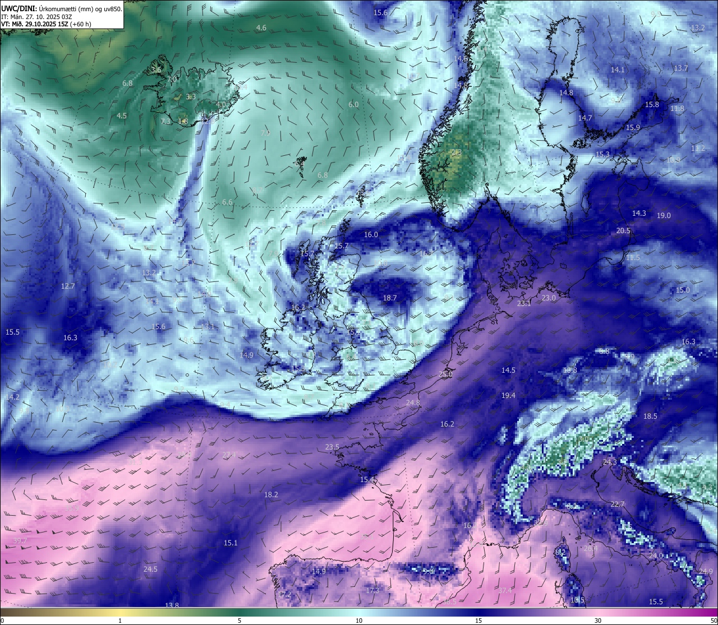Click the map value 6.6
This screenshot has width=718, height=625.
point(227,202)
